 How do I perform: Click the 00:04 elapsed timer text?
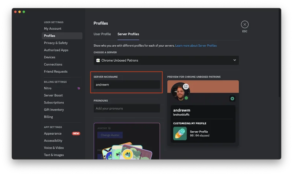[200, 135]
